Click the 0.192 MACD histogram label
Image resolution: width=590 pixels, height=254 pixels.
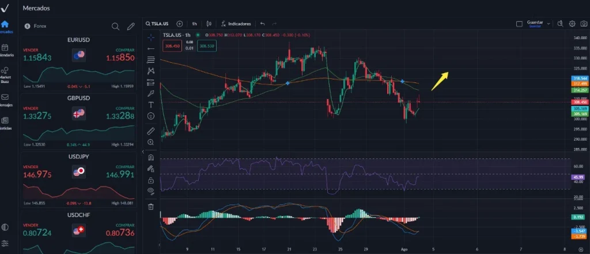pyautogui.click(x=577, y=217)
